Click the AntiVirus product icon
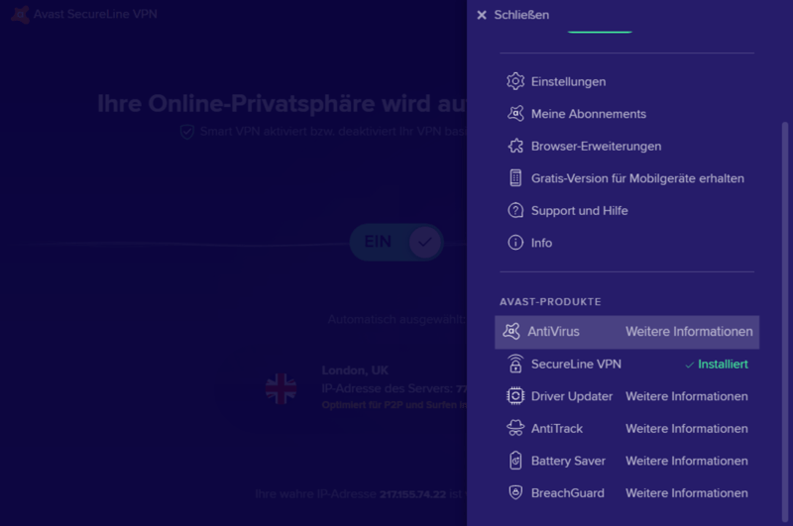Image resolution: width=793 pixels, height=526 pixels. coord(511,332)
